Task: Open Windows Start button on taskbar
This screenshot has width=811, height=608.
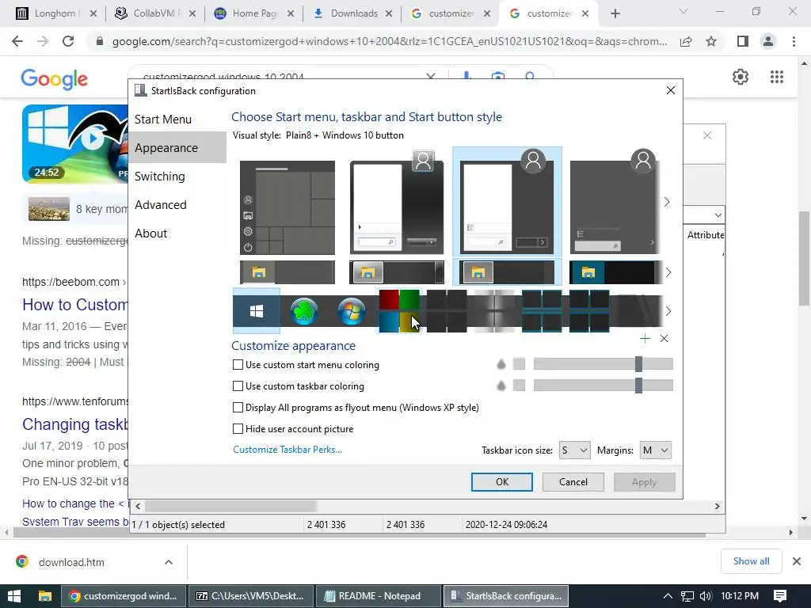Action: click(x=14, y=596)
